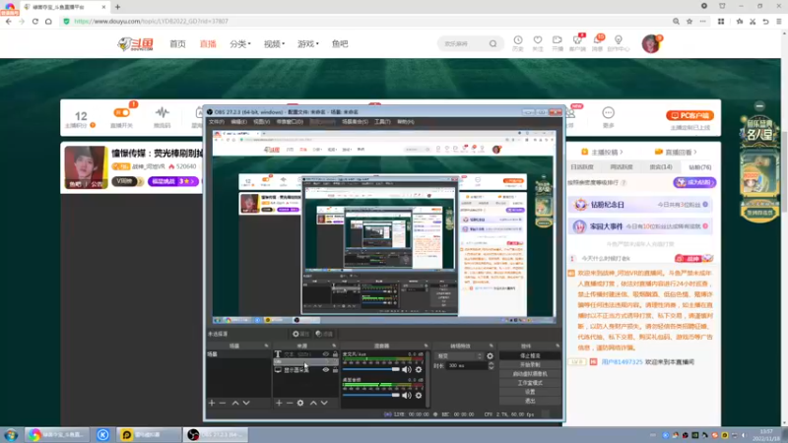Open the desktop audio settings gear
This screenshot has height=443, width=788.
point(419,396)
